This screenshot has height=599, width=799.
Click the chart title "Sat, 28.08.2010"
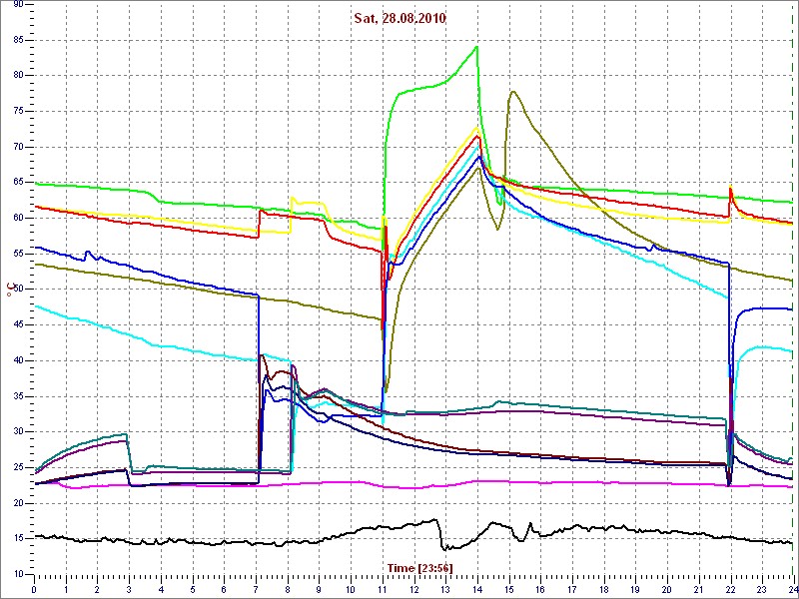(400, 19)
